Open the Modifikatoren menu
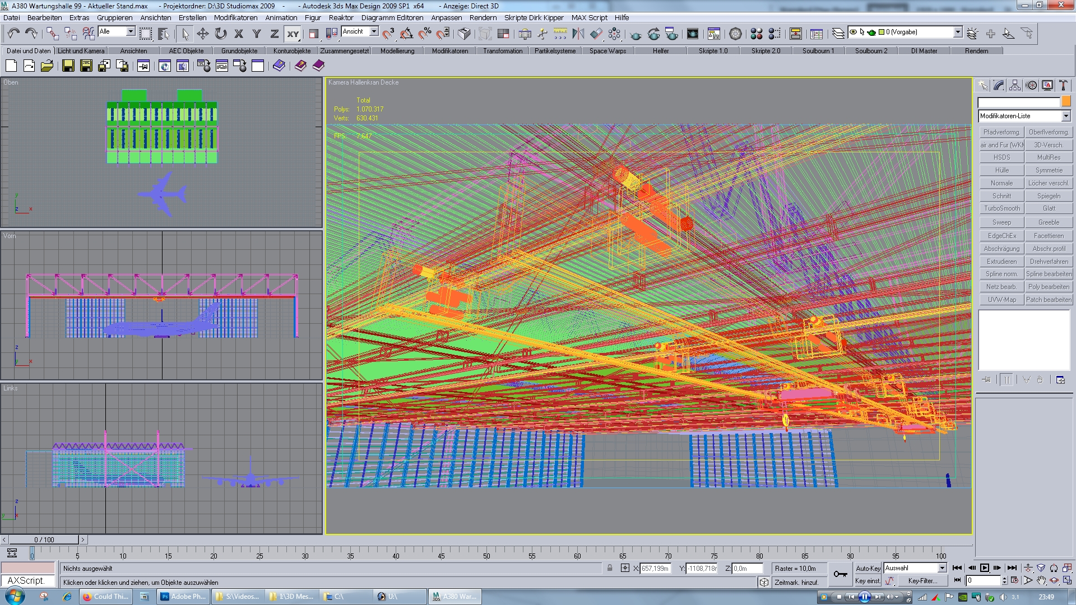Viewport: 1076px width, 605px height. tap(235, 18)
